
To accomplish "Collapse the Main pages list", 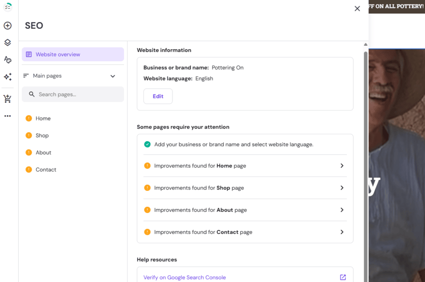I will coord(113,76).
